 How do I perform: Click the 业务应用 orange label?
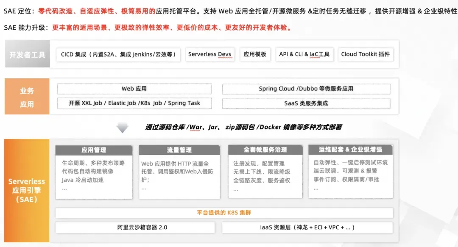click(27, 96)
